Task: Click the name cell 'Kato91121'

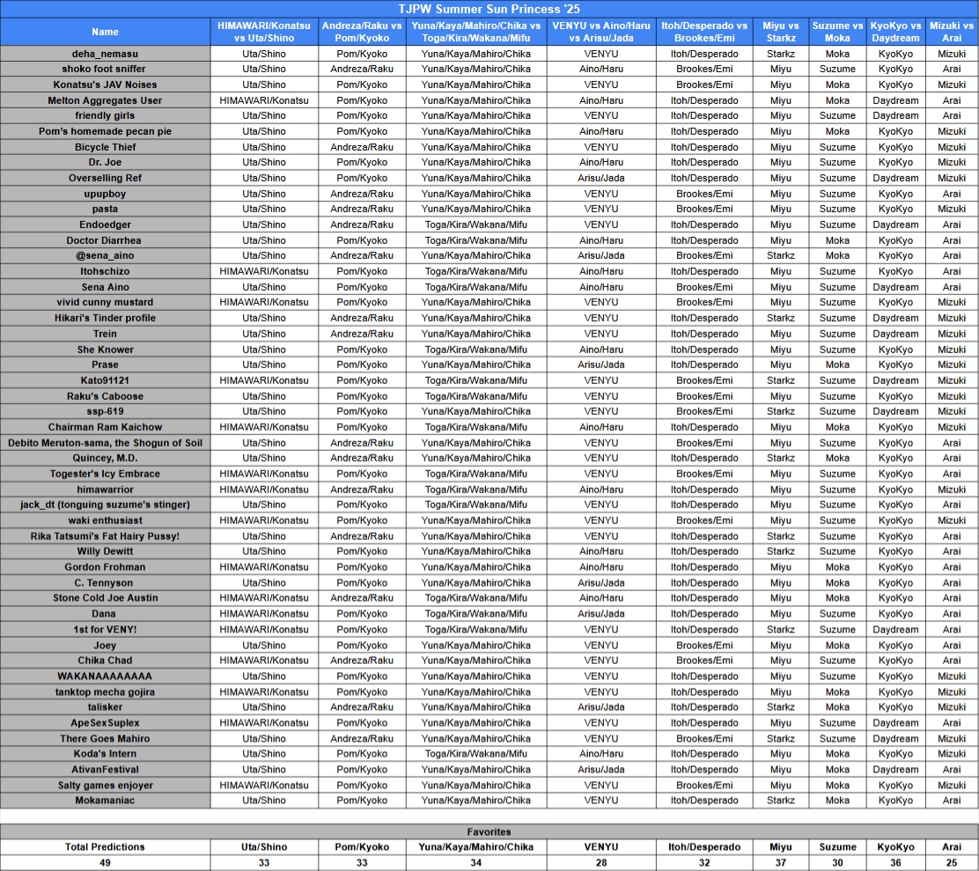Action: pos(105,380)
